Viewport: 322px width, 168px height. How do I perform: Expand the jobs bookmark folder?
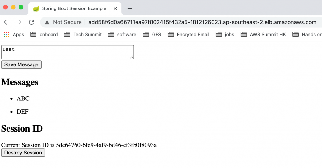point(225,34)
